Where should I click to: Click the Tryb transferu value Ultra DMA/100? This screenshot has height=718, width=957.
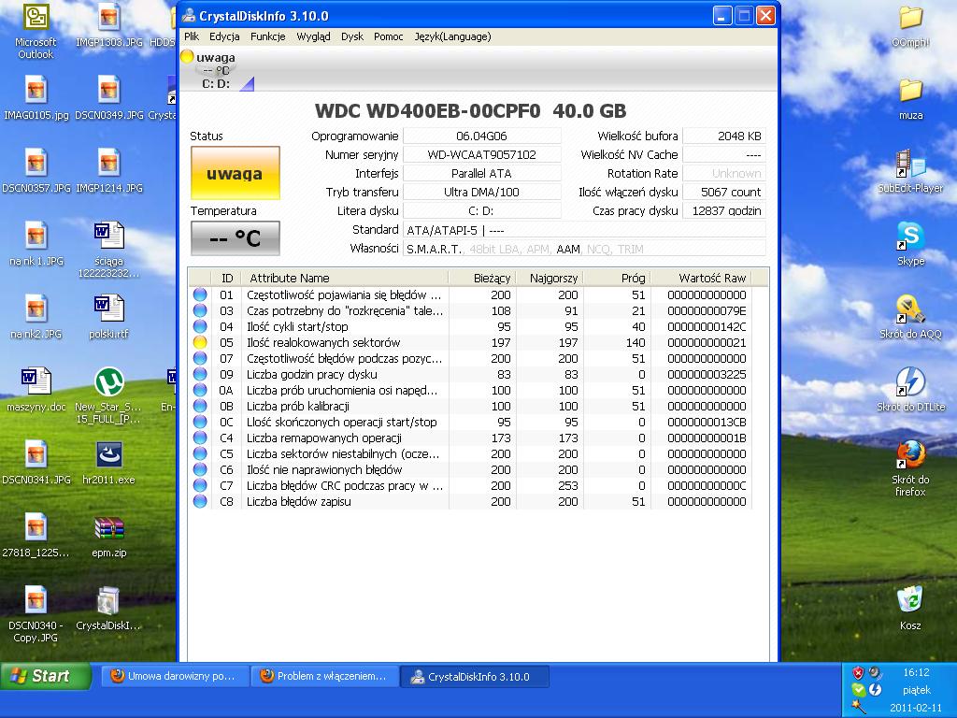coord(481,193)
